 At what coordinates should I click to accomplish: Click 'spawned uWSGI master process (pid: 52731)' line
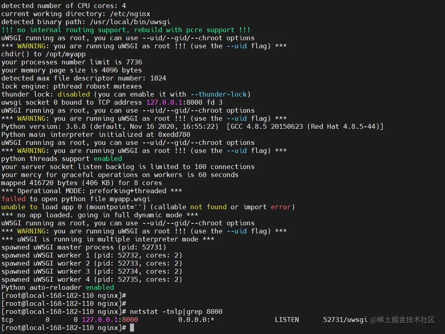click(x=84, y=247)
